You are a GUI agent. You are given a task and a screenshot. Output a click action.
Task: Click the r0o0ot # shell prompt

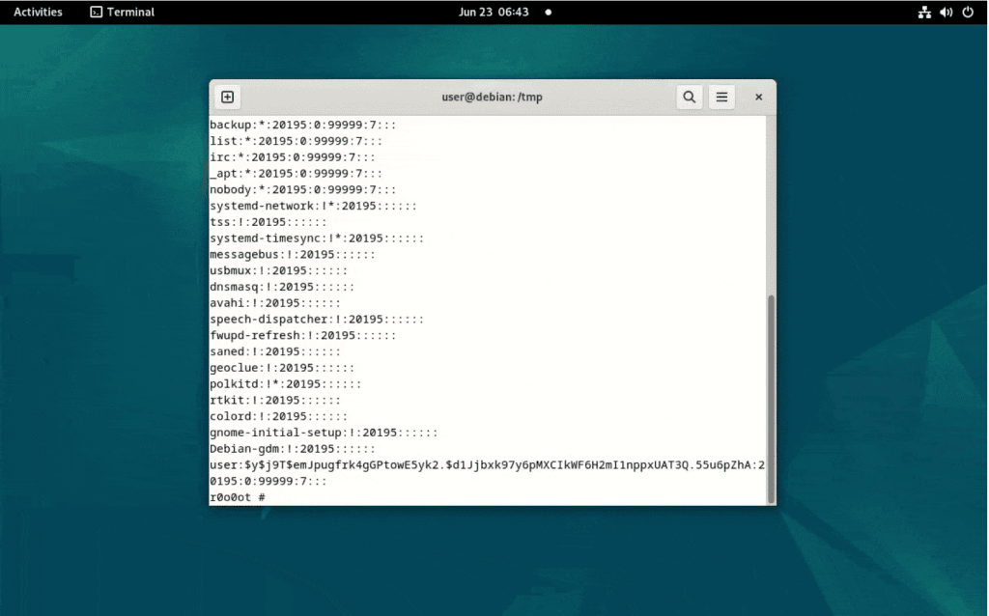[238, 497]
